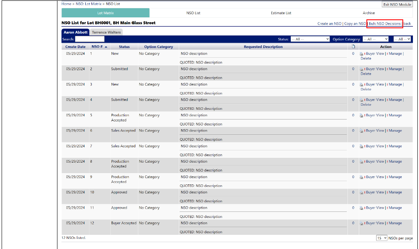Click the document count 0 in NSO 1 row
Screen dimensions: 419x249
pyautogui.click(x=353, y=54)
